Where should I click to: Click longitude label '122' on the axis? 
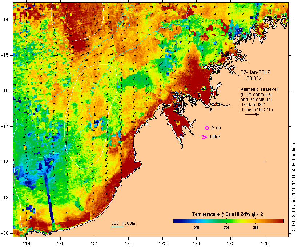pyautogui.click(x=129, y=243)
